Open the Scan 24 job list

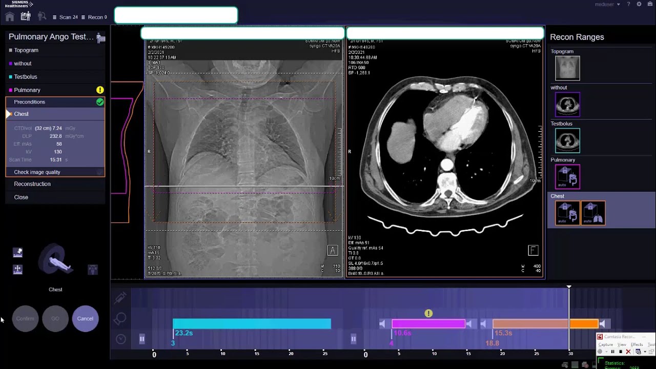(x=66, y=17)
